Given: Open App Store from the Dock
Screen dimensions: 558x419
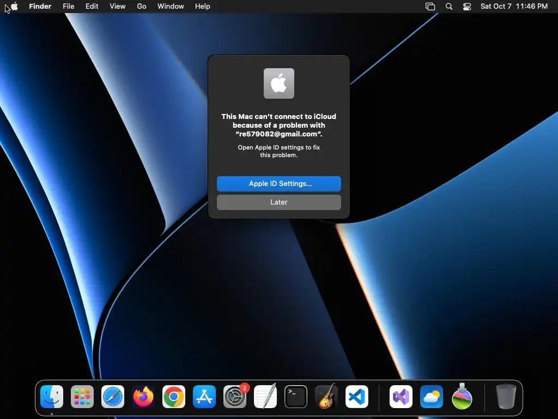Looking at the screenshot, I should [204, 397].
